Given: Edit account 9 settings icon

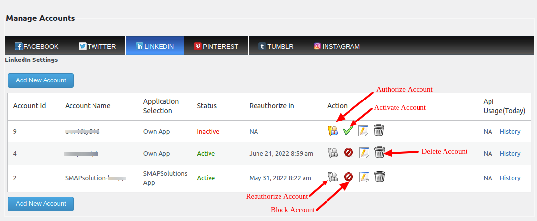Looking at the screenshot, I should [363, 130].
